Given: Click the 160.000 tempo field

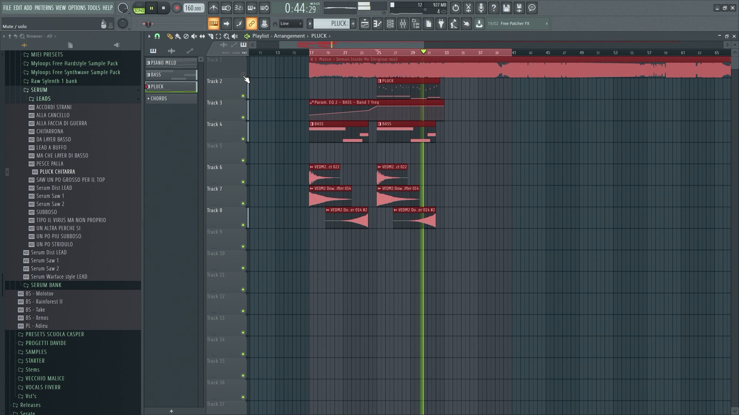Looking at the screenshot, I should pyautogui.click(x=194, y=8).
